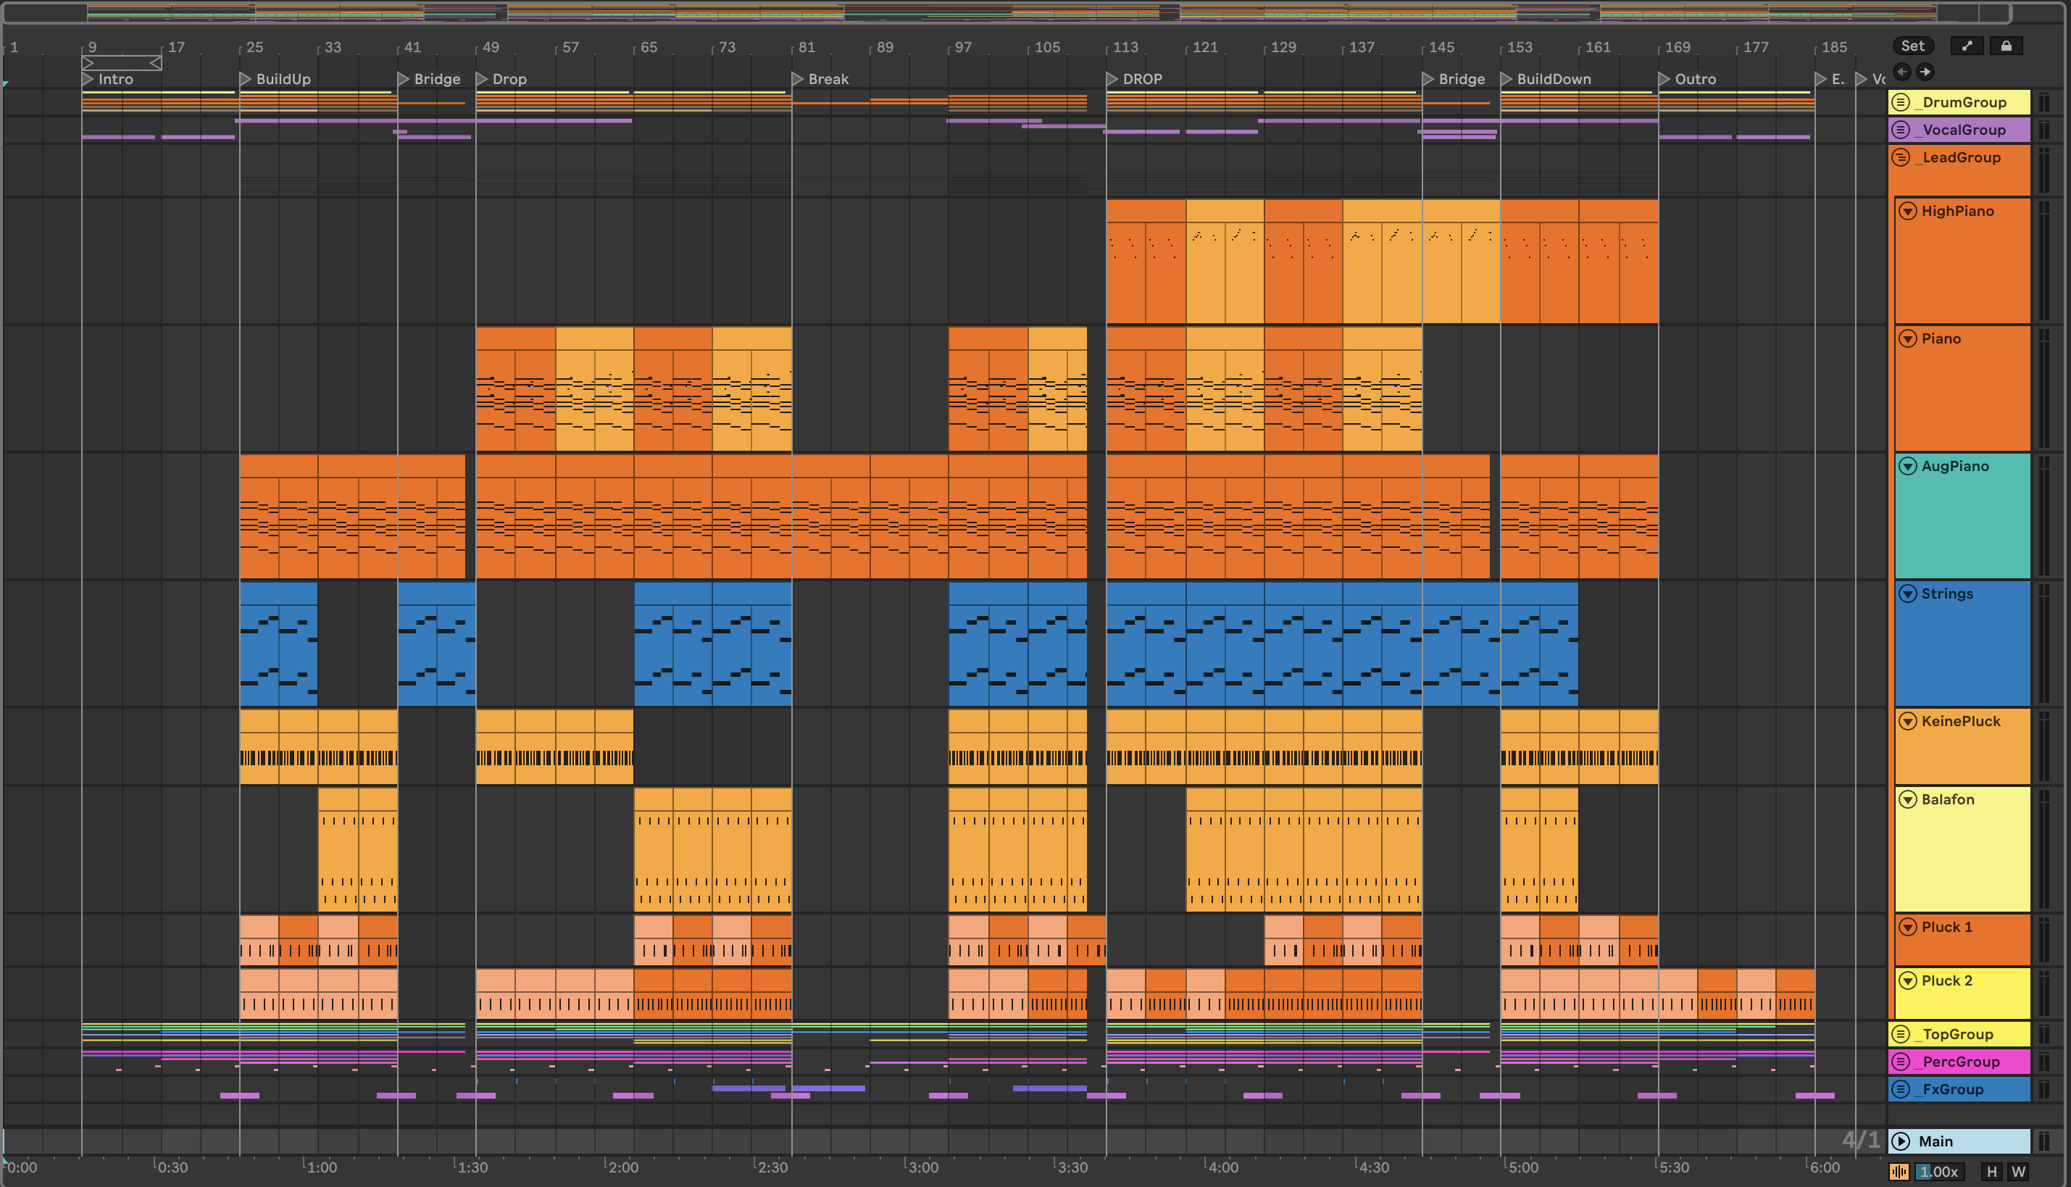The image size is (2071, 1187).
Task: Click the arrangement overview bar at top
Action: click(1007, 12)
